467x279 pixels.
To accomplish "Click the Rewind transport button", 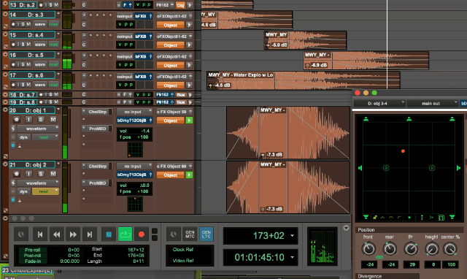I will click(57, 234).
